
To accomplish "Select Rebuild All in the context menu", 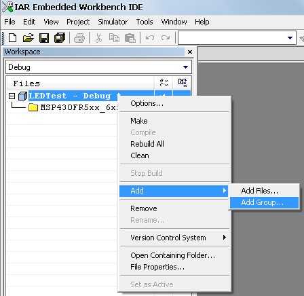I will pos(174,144).
